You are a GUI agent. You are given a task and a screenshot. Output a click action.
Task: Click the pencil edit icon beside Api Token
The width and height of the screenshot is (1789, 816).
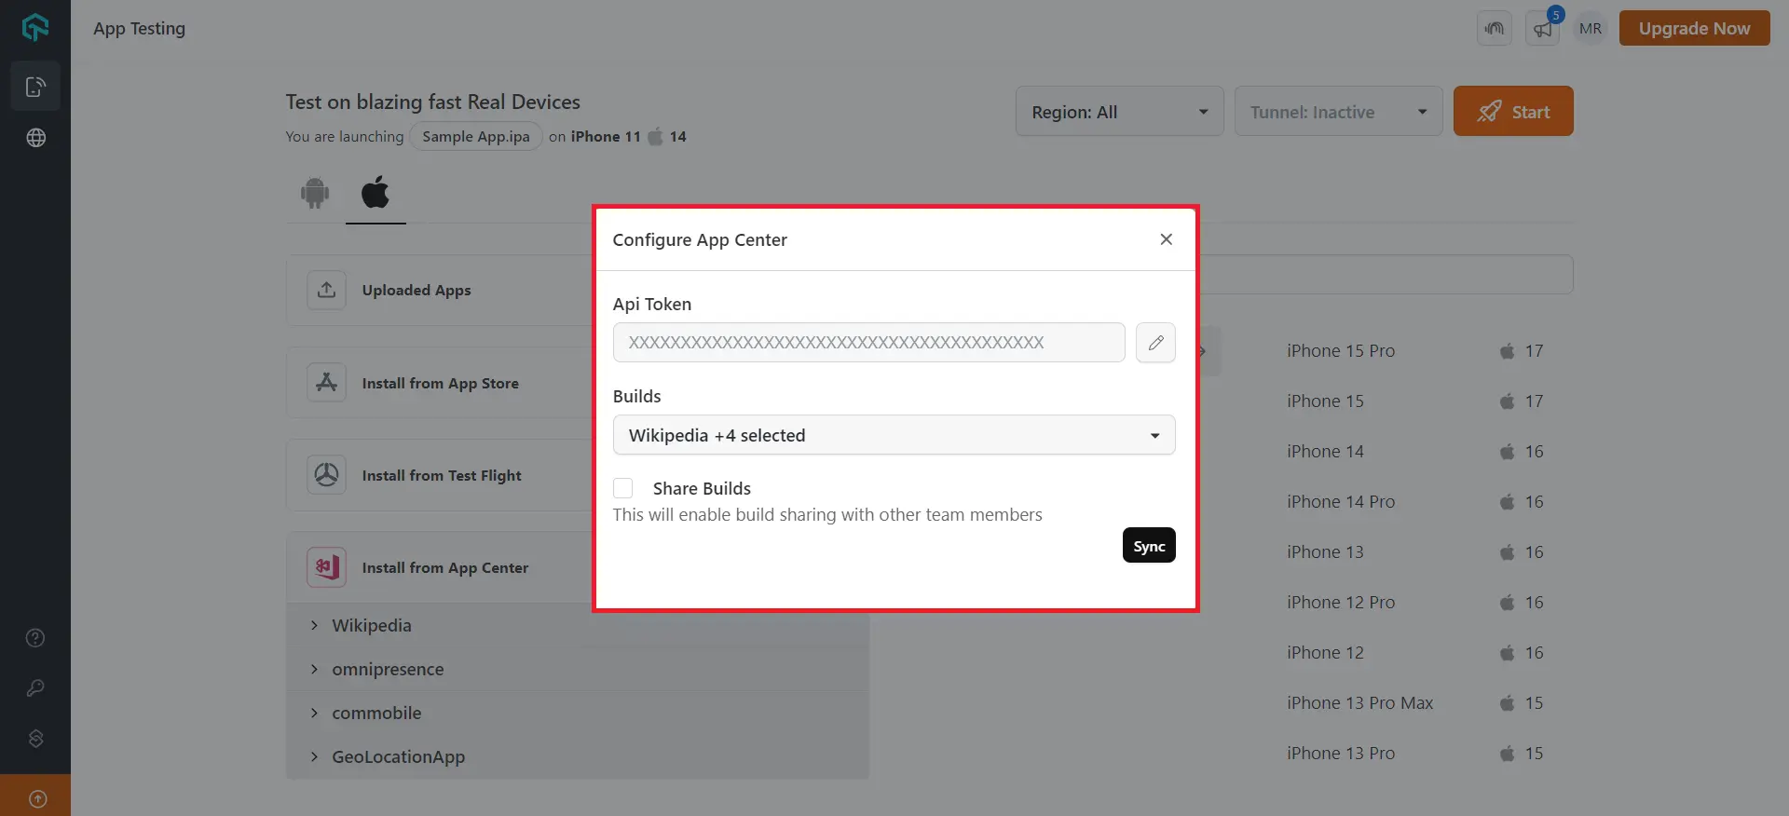(1155, 343)
